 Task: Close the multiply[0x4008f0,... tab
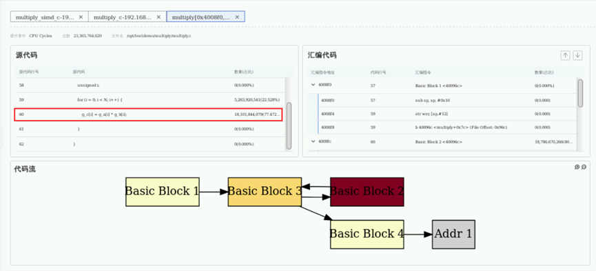coord(237,17)
